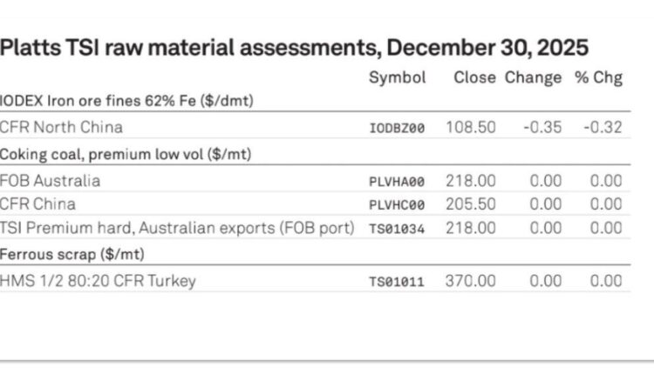Select the % Chg column header
Screen dimensions: 654x374
click(598, 78)
